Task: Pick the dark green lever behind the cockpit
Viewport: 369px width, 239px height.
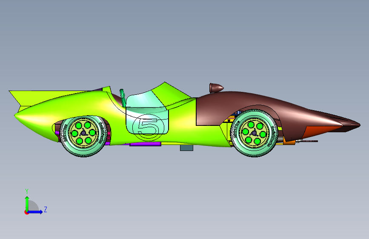Action: point(122,98)
